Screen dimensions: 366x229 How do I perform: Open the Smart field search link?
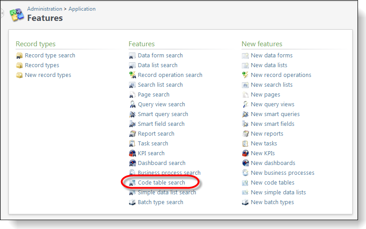tap(161, 124)
